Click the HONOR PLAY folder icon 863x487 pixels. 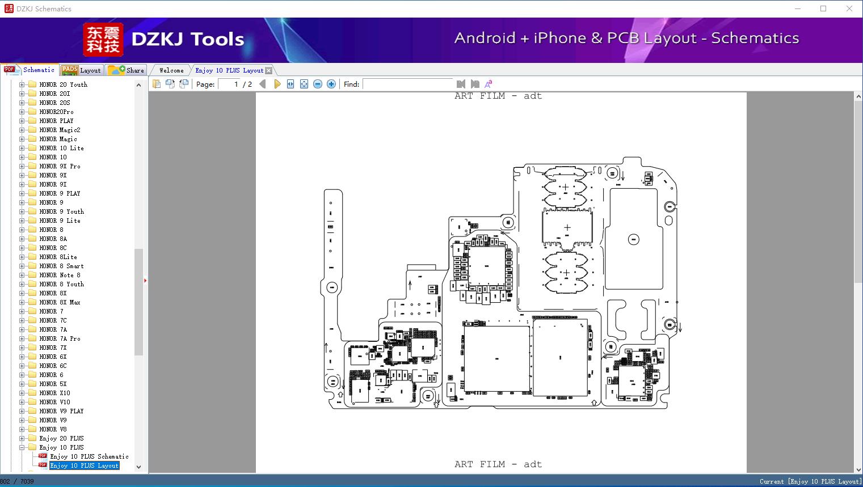coord(32,121)
